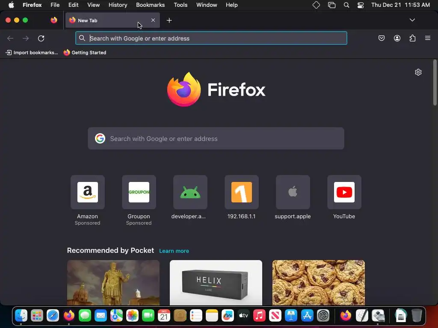Switch to the pinned Firefox tab
The width and height of the screenshot is (438, 328).
point(54,20)
